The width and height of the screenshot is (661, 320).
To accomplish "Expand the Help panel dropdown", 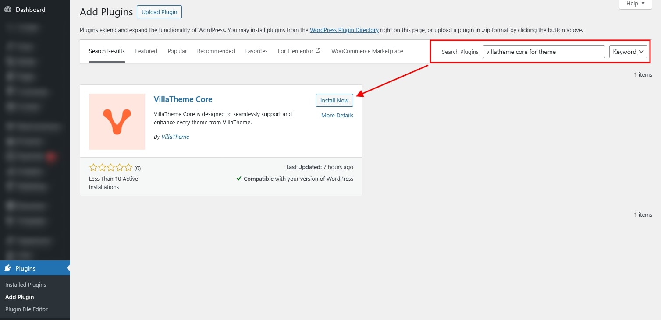I will coord(635,4).
